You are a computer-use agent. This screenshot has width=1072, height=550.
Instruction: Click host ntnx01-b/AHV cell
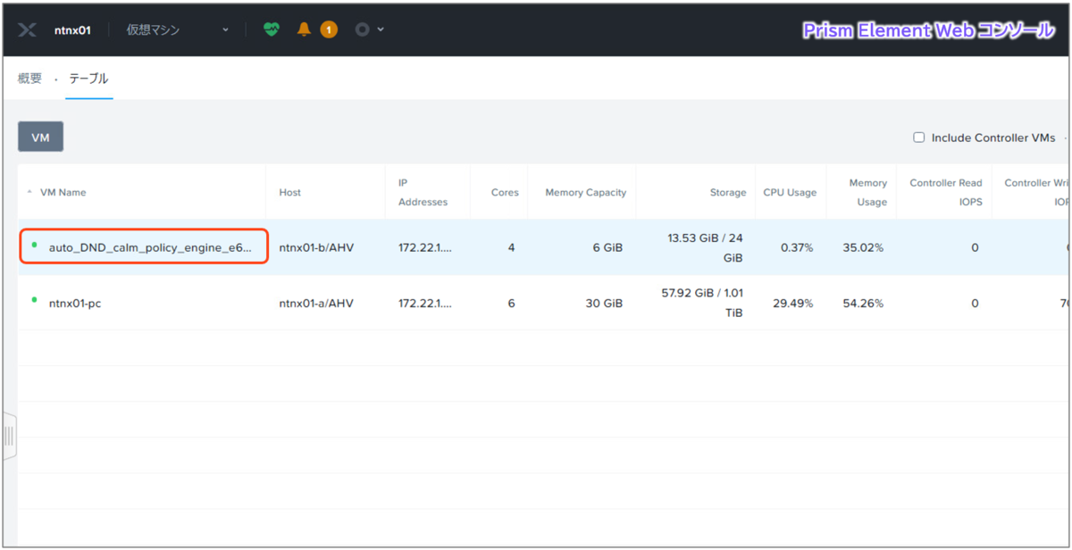(316, 247)
